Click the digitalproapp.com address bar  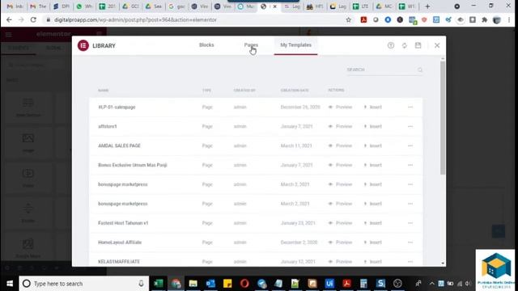[195, 19]
